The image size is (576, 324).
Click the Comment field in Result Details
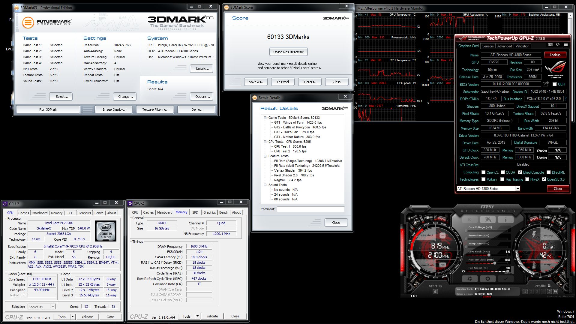[310, 209]
